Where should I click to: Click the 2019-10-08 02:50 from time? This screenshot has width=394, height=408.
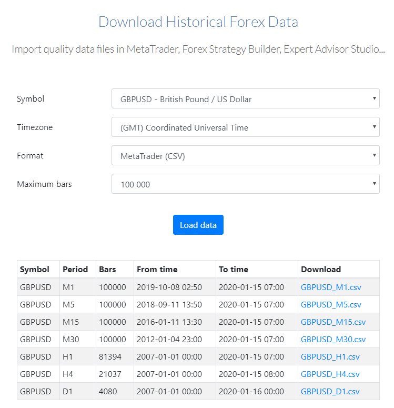point(169,287)
